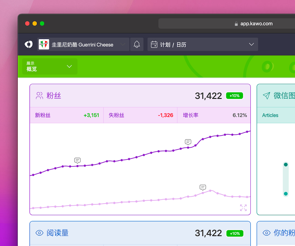This screenshot has height=246, width=295.
Task: Click the 31,422 total in 阅读量 card
Action: click(208, 233)
